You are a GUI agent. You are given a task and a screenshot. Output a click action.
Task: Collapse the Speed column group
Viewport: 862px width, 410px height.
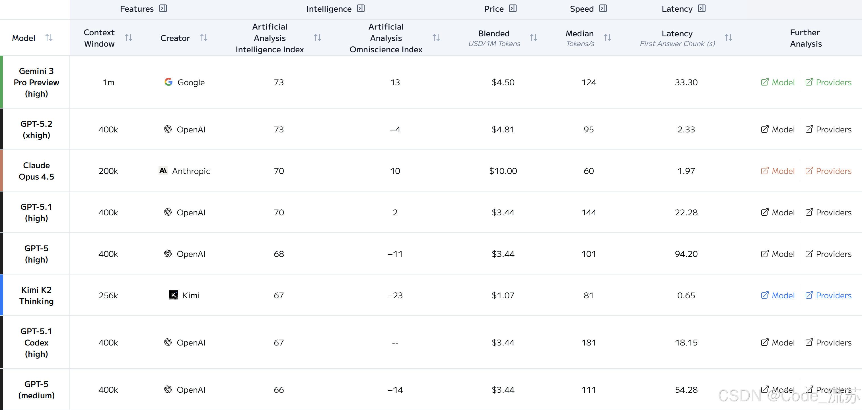[603, 8]
